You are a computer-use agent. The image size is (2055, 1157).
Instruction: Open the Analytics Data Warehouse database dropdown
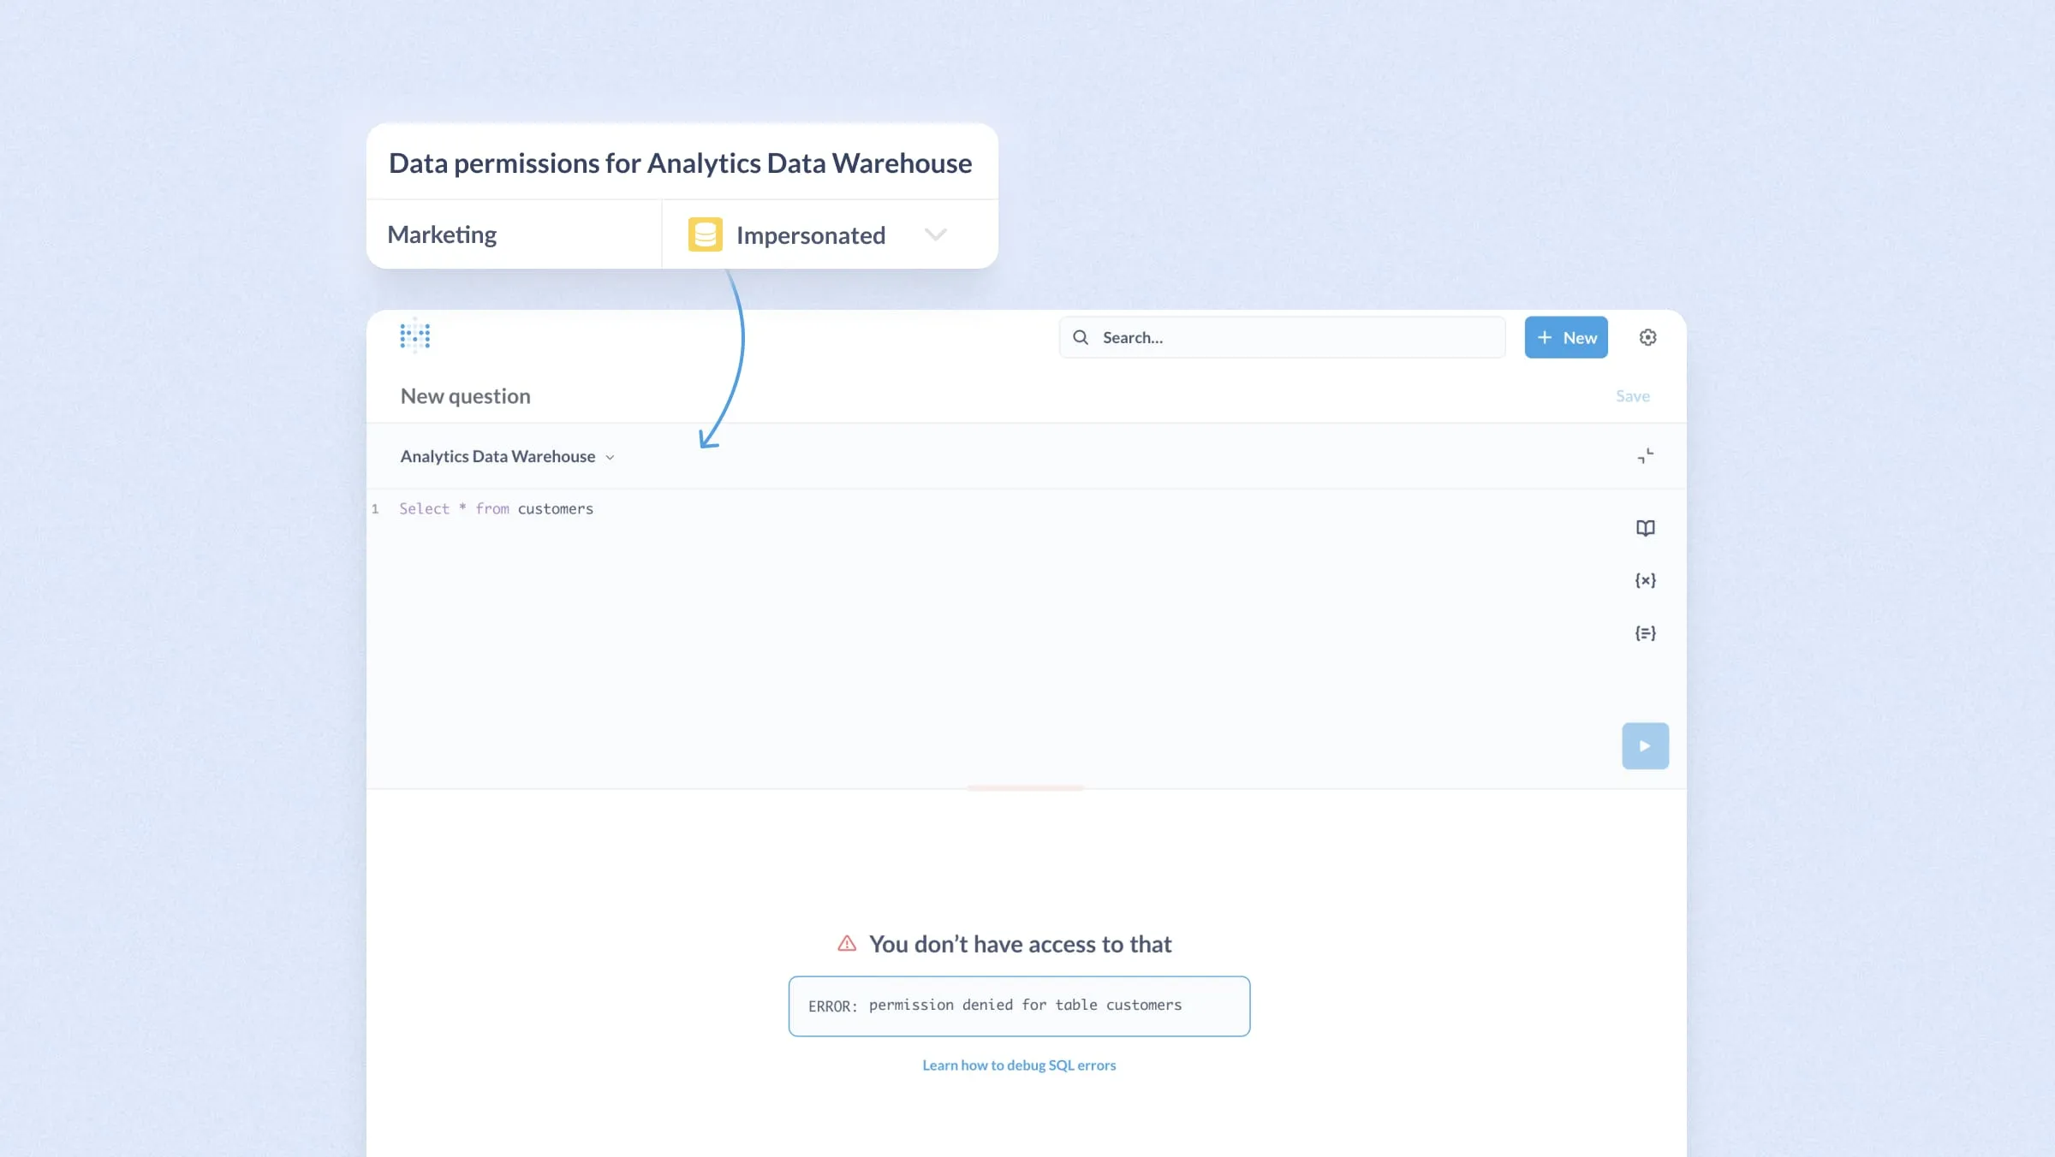pyautogui.click(x=507, y=456)
